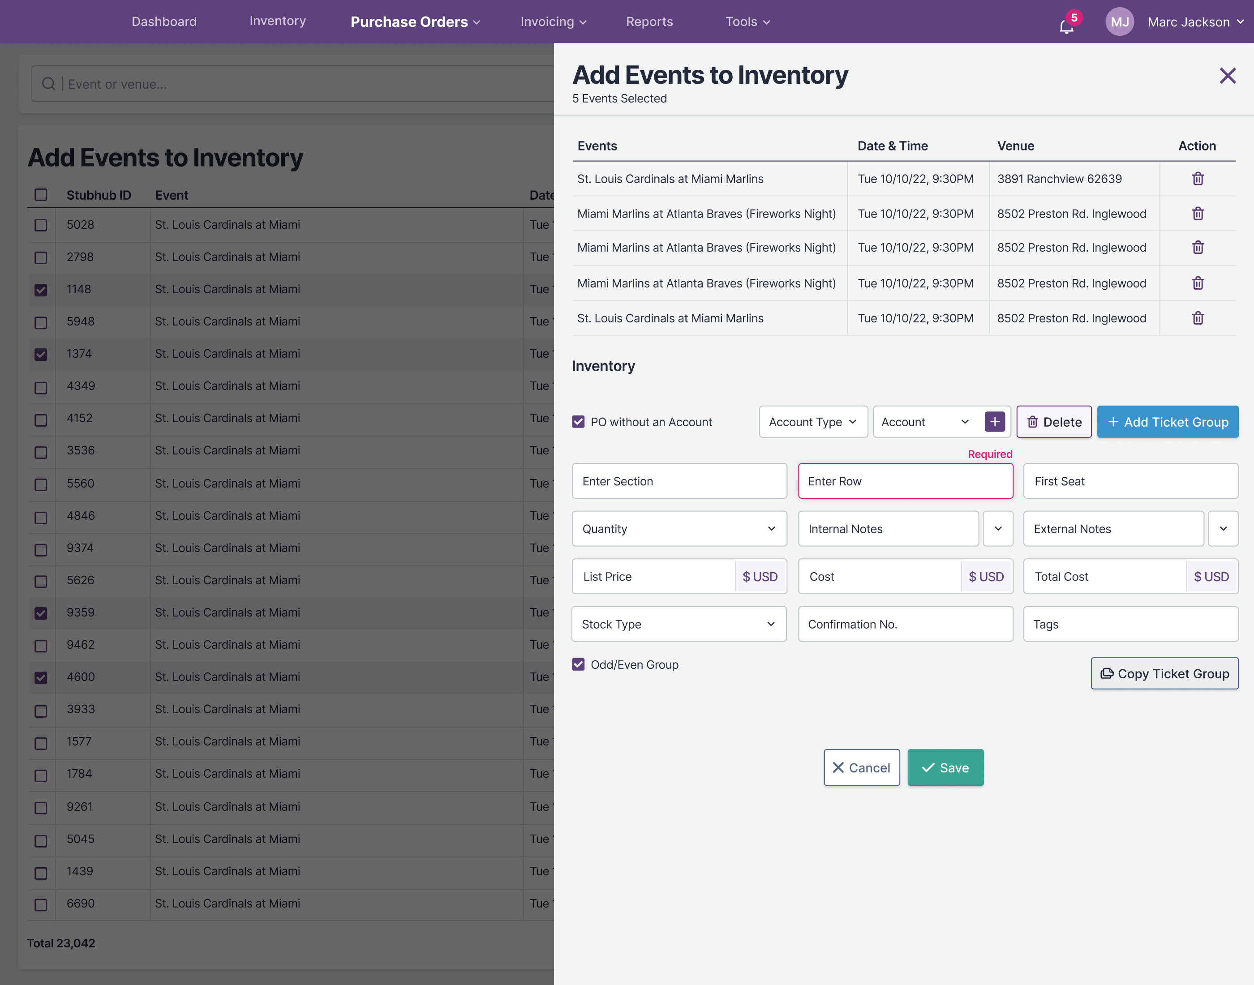Go to the Reports tab
Viewport: 1254px width, 985px height.
tap(649, 22)
